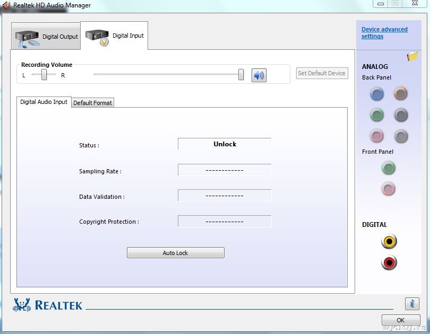Click the Set Default Device button
The height and width of the screenshot is (334, 430).
[x=322, y=73]
